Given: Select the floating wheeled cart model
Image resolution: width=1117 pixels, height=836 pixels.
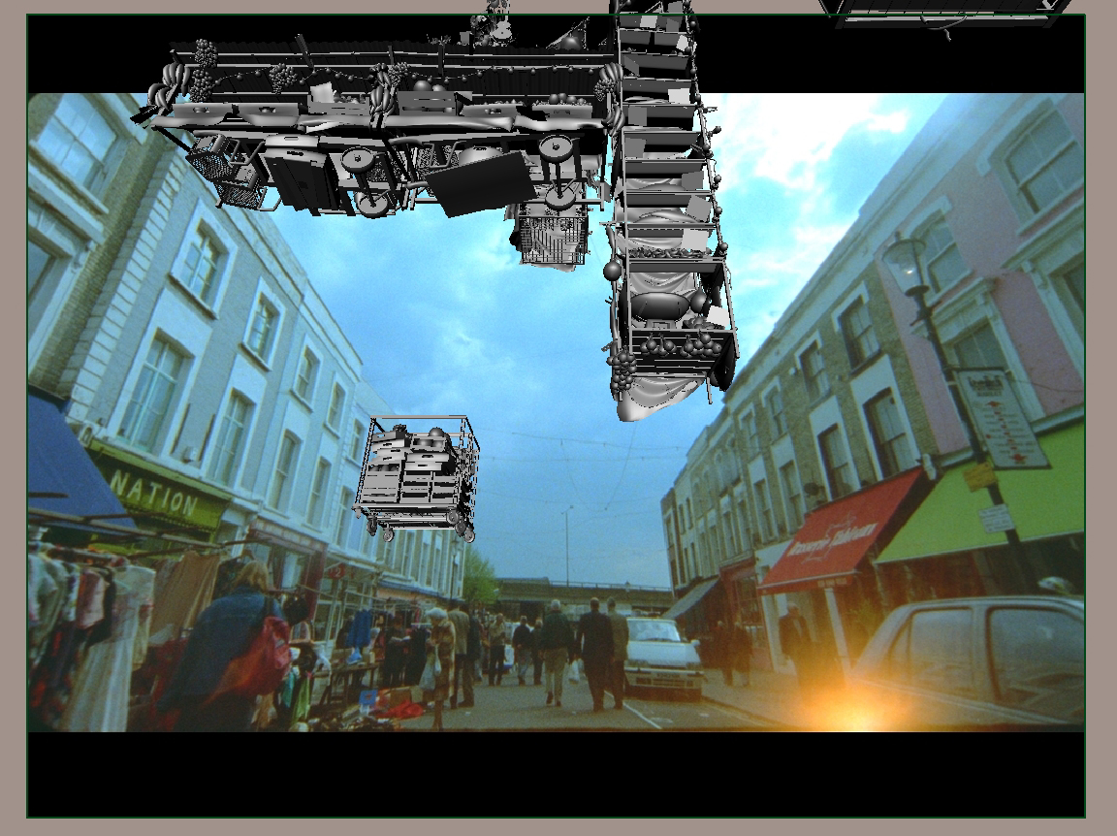Looking at the screenshot, I should coord(418,477).
